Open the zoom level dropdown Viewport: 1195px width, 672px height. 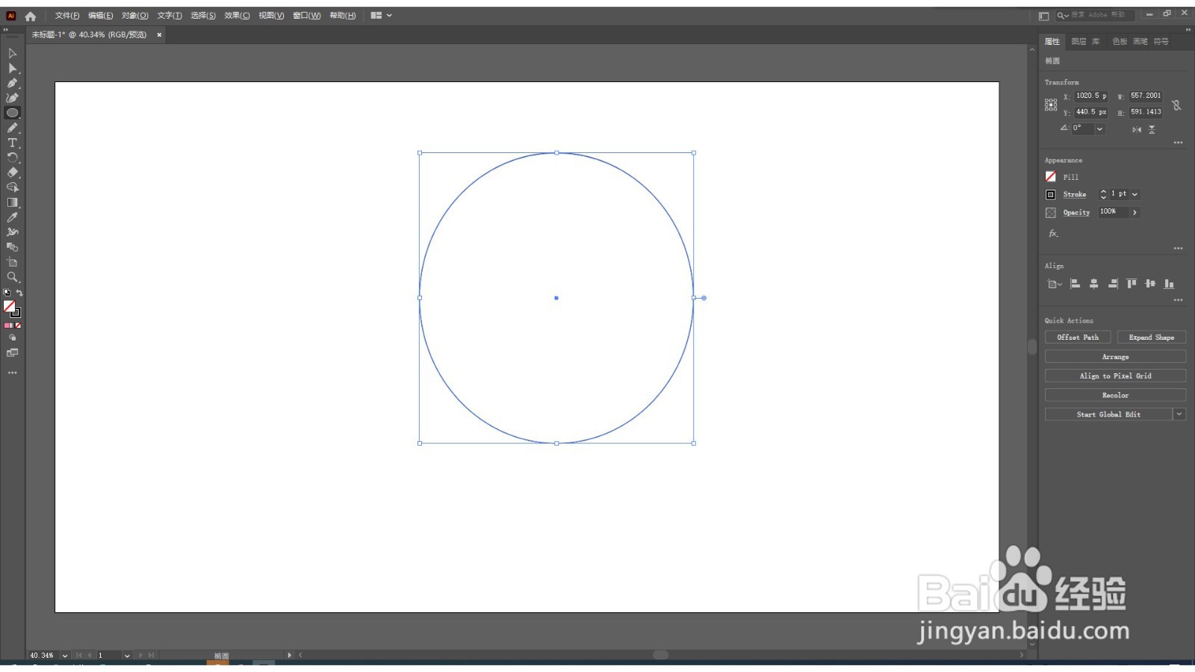65,656
